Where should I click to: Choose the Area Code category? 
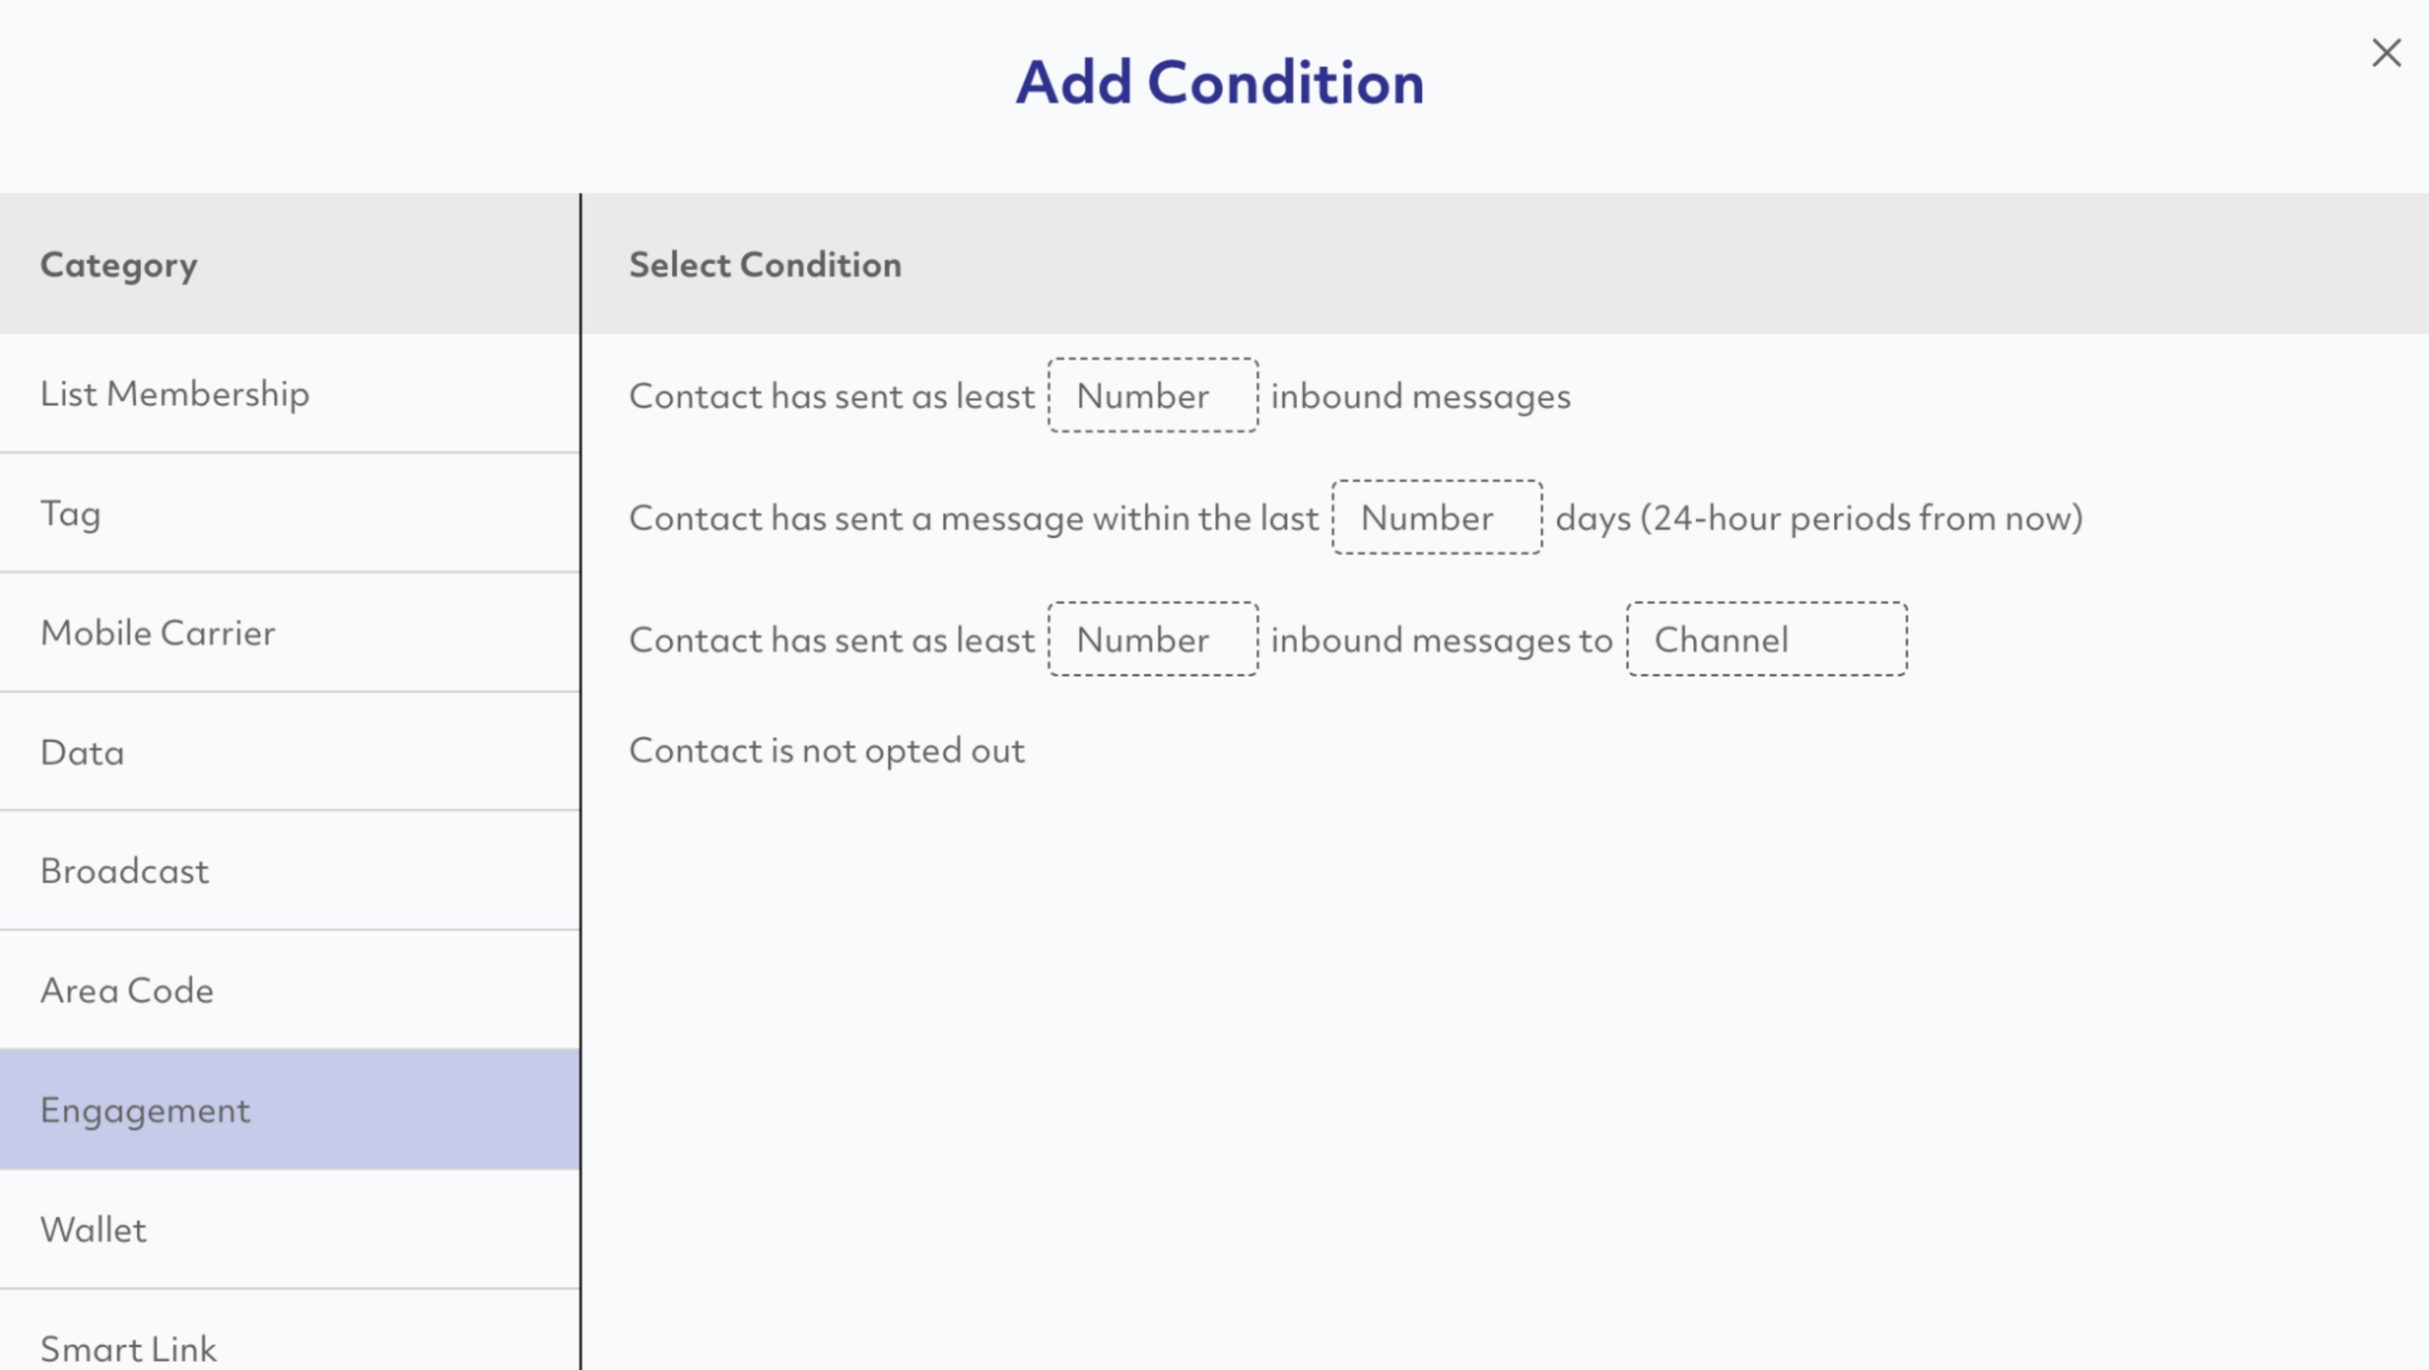(290, 990)
